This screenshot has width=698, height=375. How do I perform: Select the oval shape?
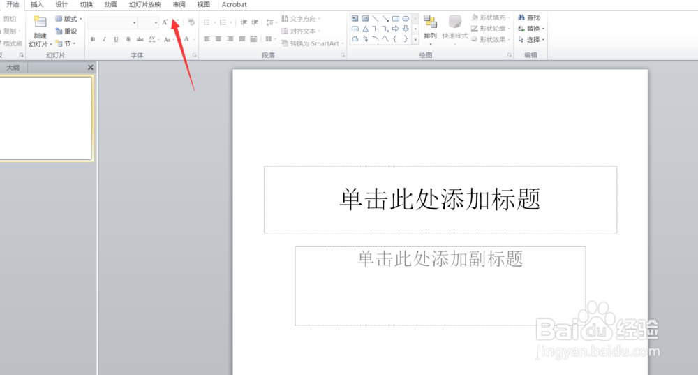point(406,19)
